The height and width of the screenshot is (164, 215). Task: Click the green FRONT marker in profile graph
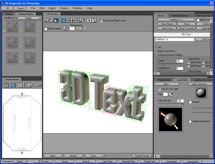[x=22, y=153]
